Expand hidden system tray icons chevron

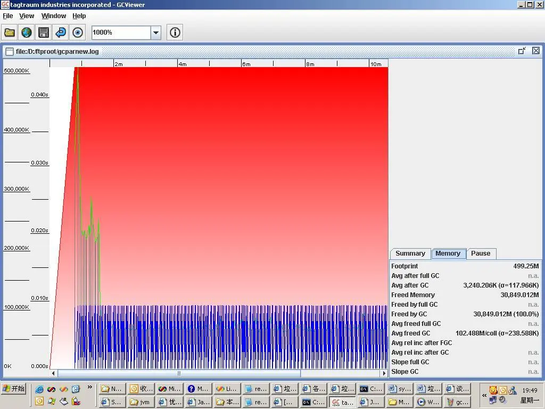point(484,396)
